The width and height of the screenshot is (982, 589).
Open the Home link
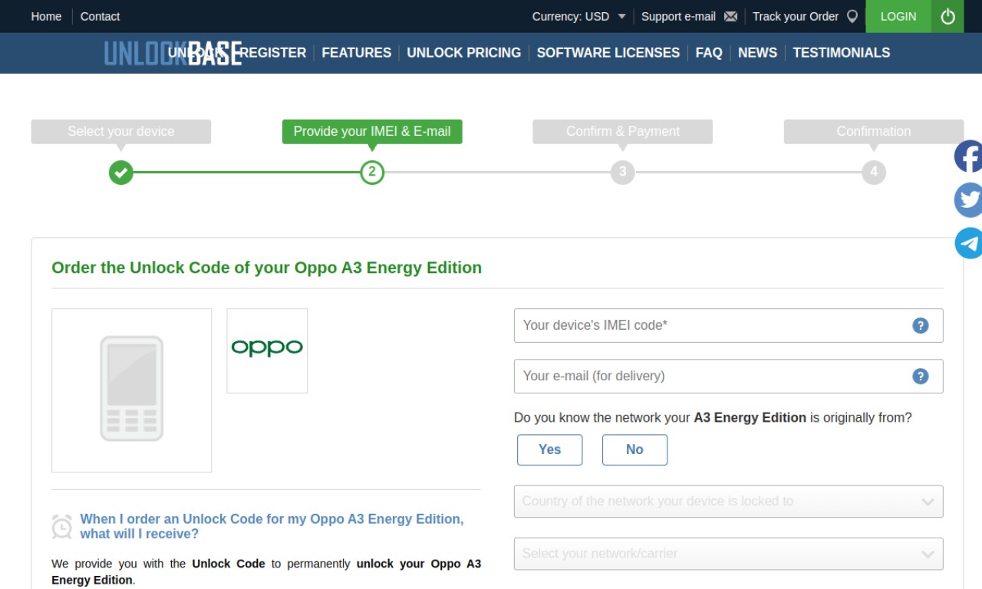pos(46,16)
